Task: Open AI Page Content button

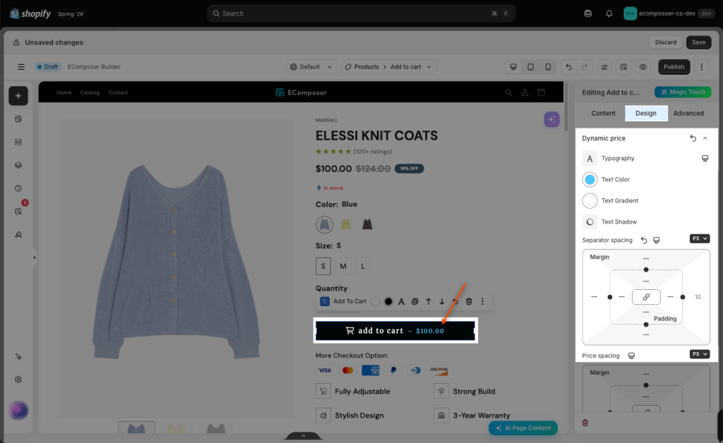Action: pos(523,427)
